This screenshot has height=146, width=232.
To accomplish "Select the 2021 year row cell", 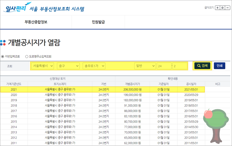I will tap(14, 90).
